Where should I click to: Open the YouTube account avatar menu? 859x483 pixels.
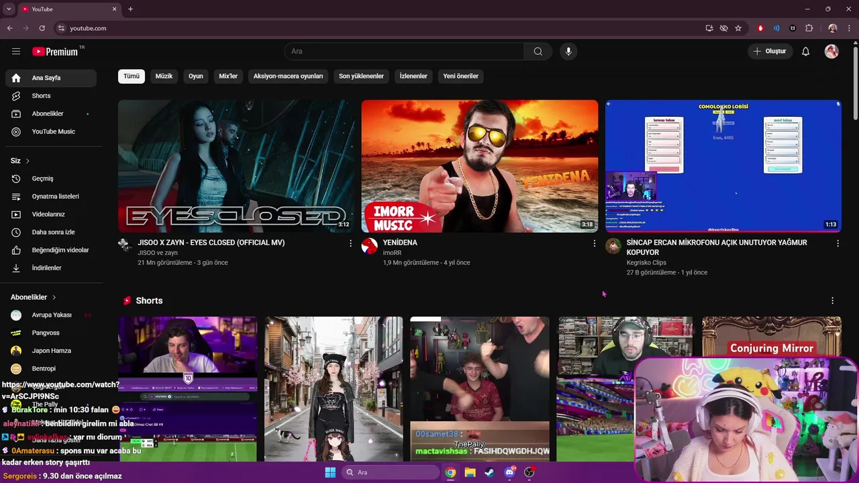pyautogui.click(x=831, y=52)
